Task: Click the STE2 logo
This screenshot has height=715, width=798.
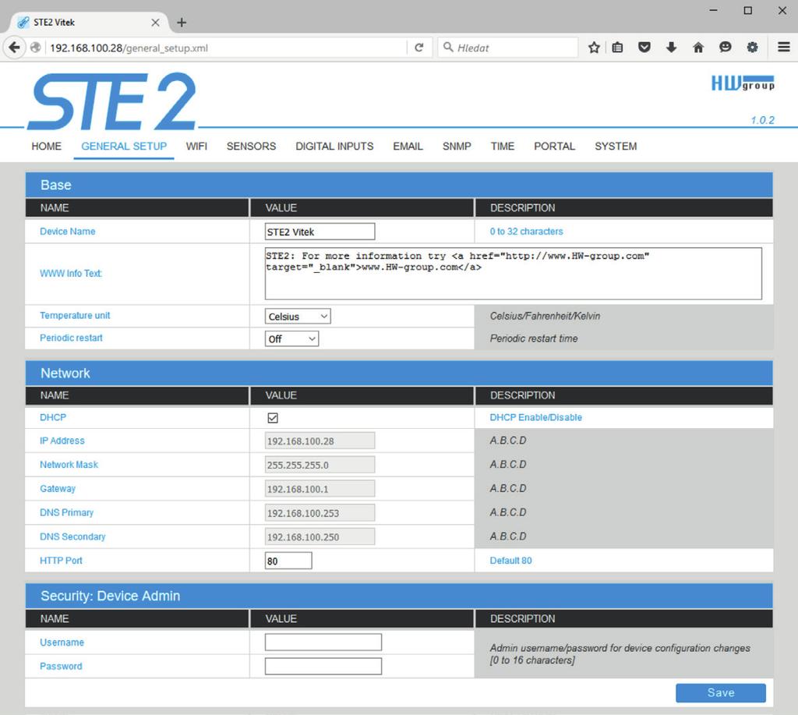Action: [112, 101]
